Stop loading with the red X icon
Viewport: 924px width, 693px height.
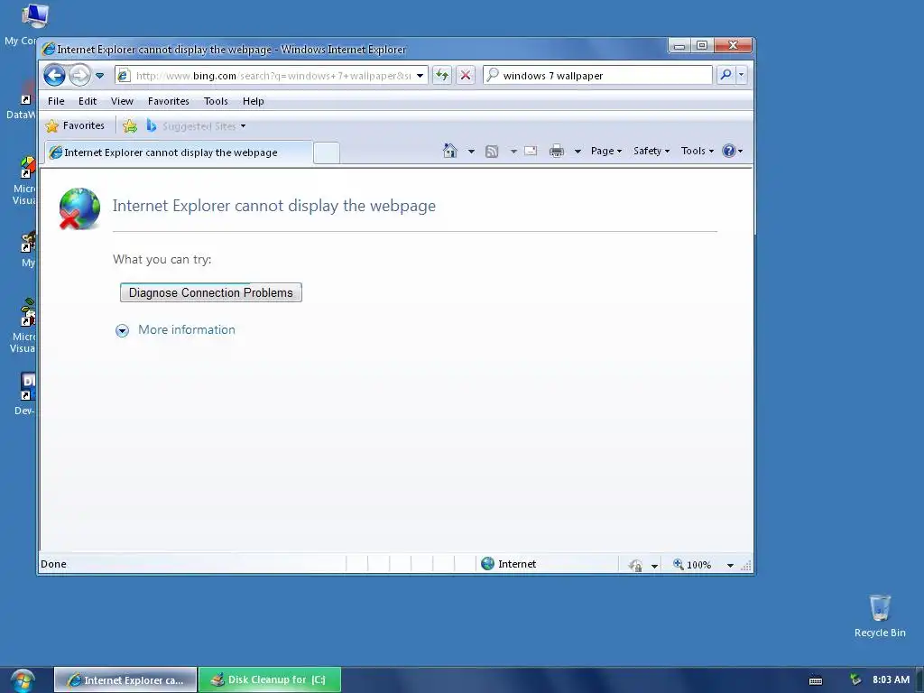(x=466, y=76)
